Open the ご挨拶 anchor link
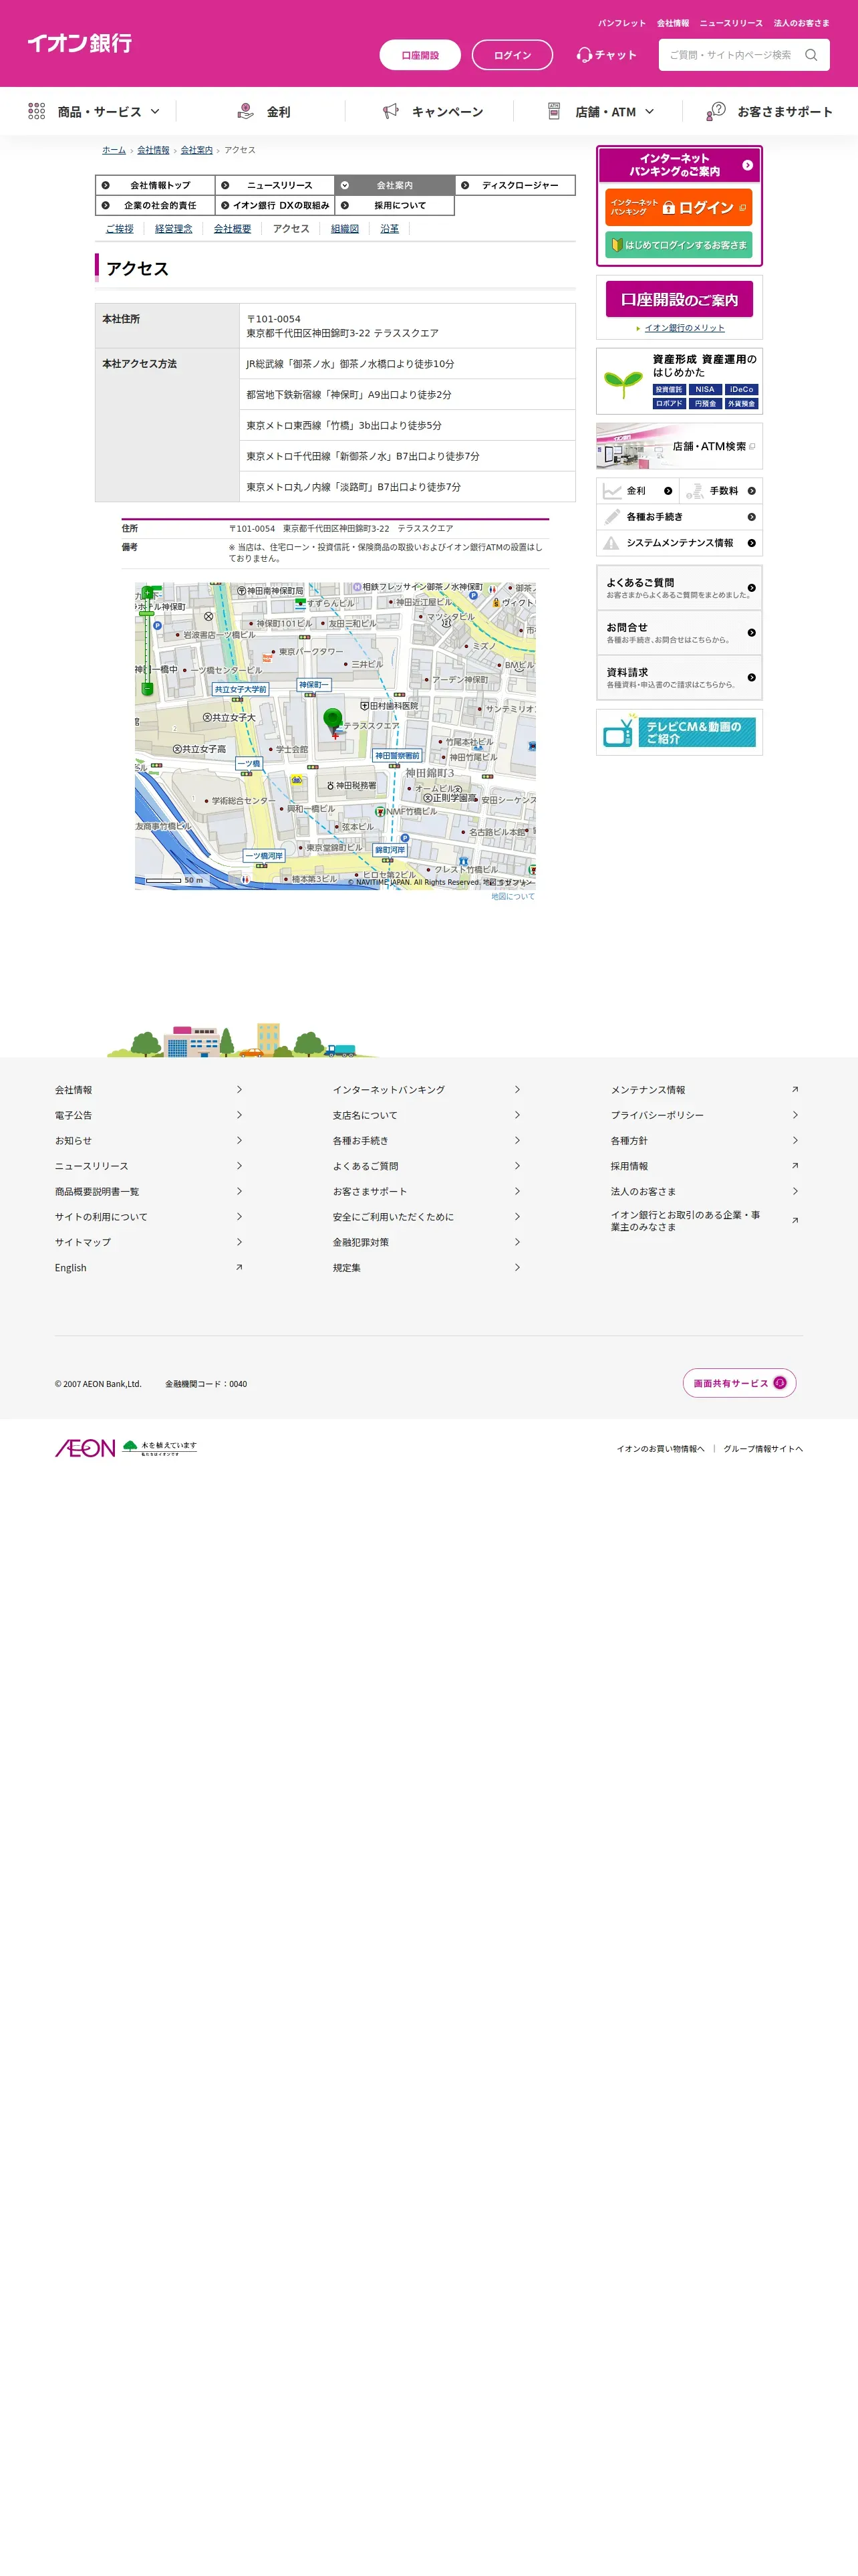This screenshot has width=858, height=2576. pyautogui.click(x=120, y=229)
